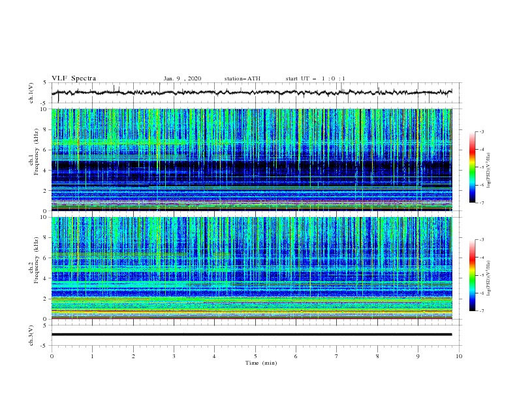This screenshot has height=400, width=517.
Task: Click the "2" tick on the time axis
Action: click(x=133, y=356)
